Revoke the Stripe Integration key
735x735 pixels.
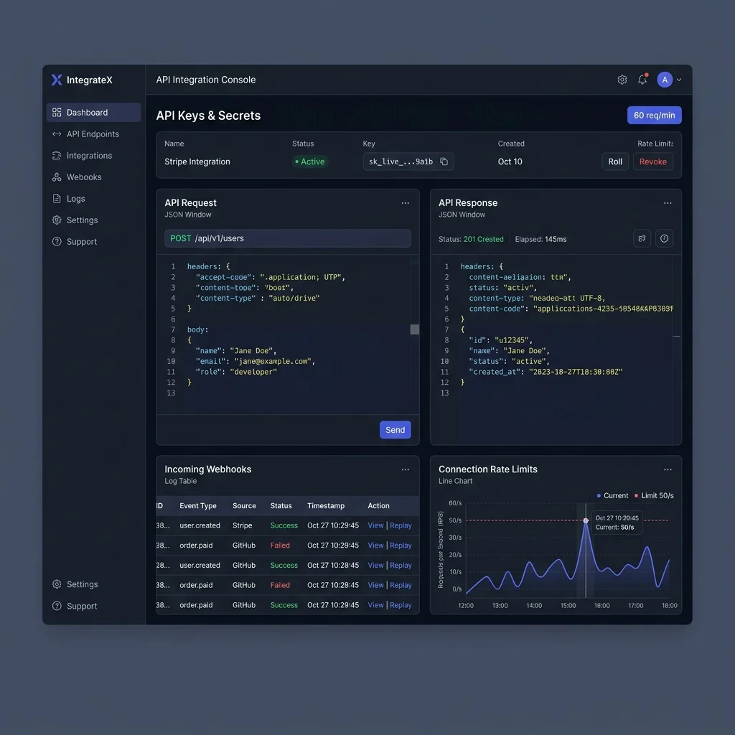[653, 161]
